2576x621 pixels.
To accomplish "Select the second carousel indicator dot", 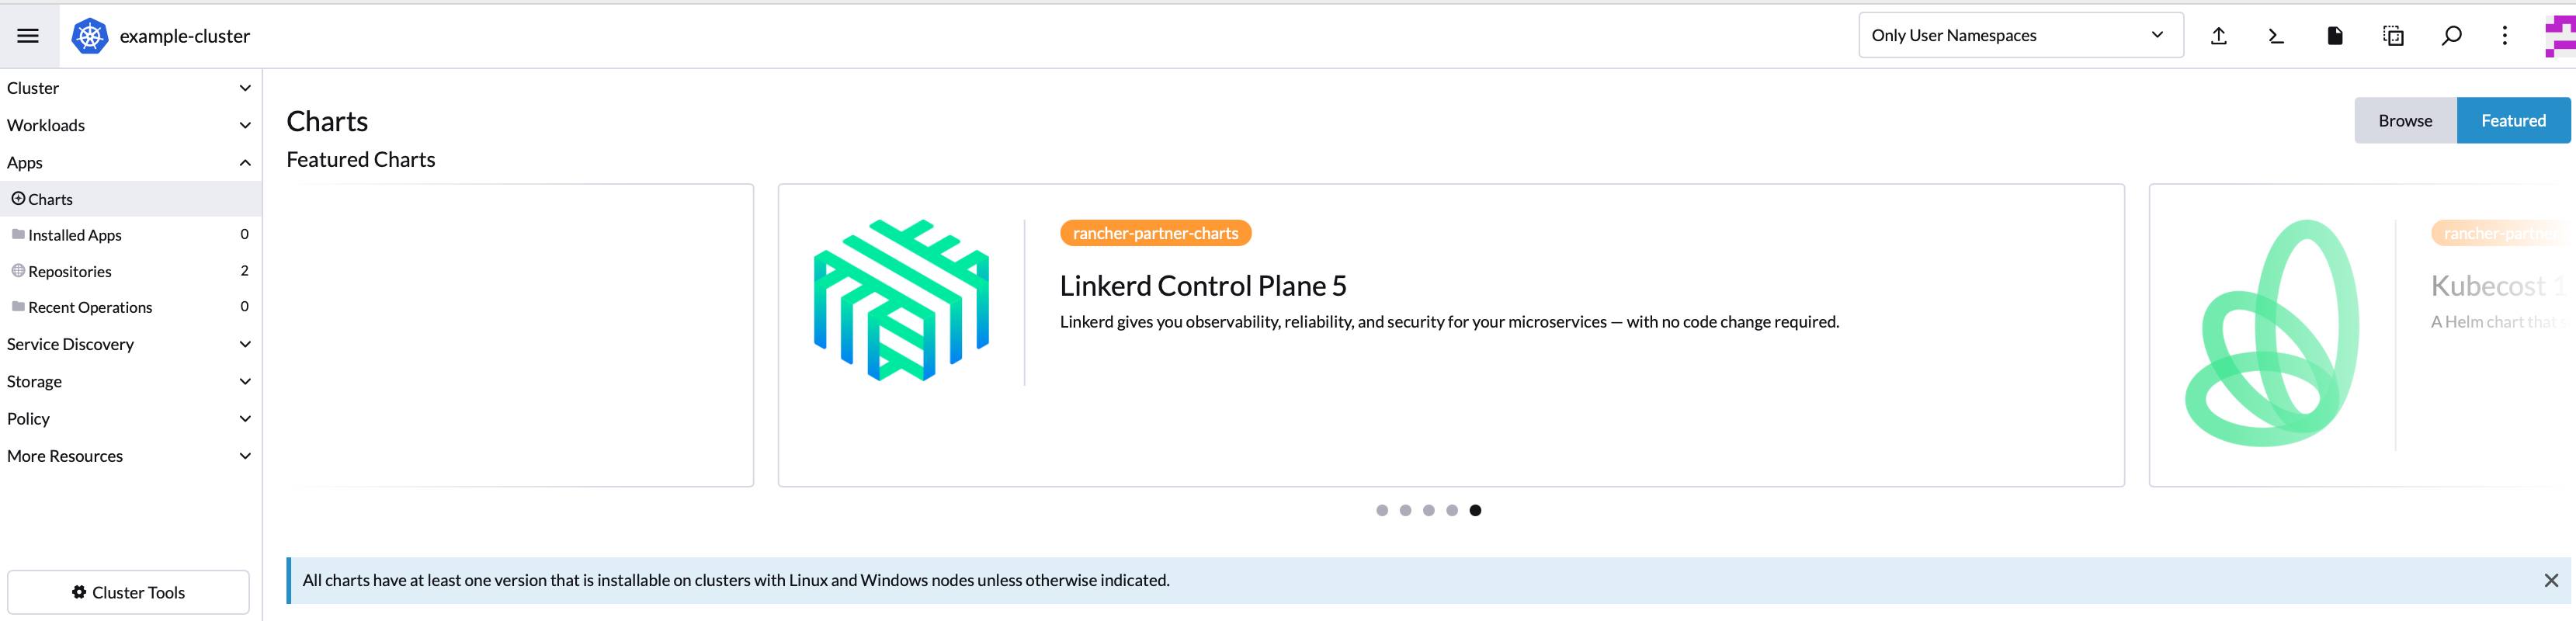I will (x=1405, y=510).
